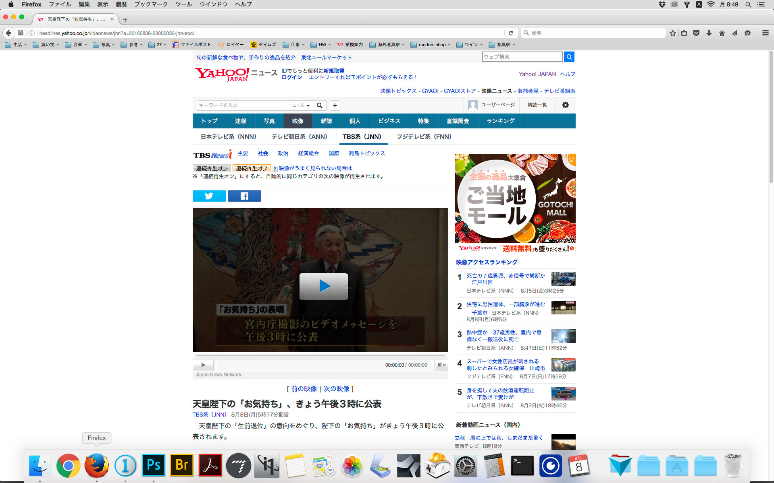Click the Firefox reload page icon
This screenshot has width=774, height=483.
coord(511,33)
